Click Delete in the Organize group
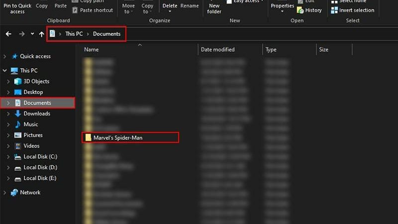Screen dimensions: 398x224 [170, 5]
